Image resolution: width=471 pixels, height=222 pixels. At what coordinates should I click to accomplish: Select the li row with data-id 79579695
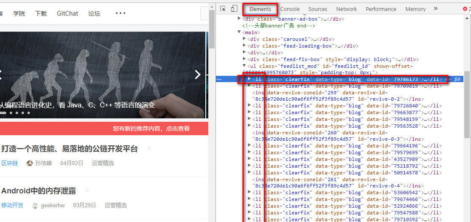point(347,152)
